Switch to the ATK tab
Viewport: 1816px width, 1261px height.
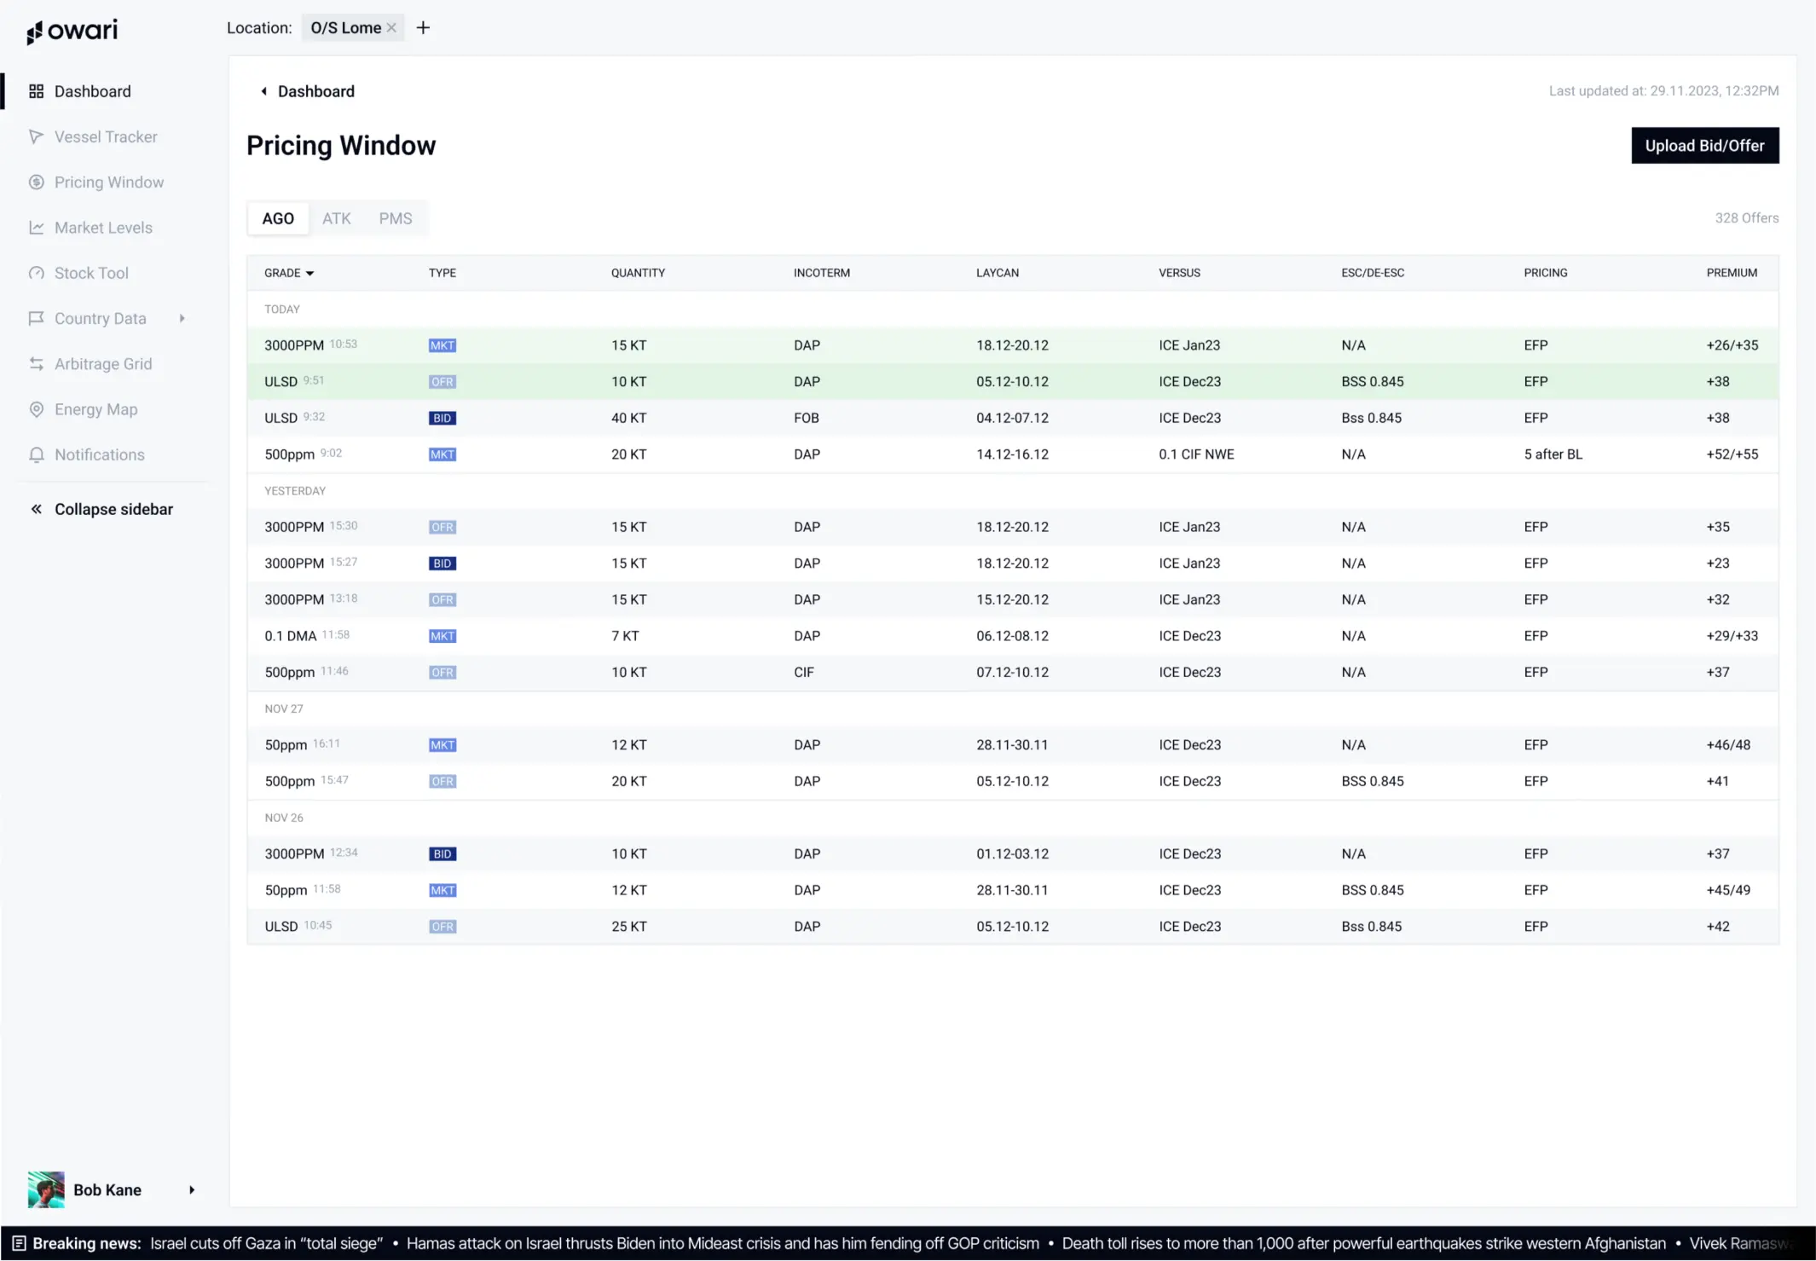point(336,218)
